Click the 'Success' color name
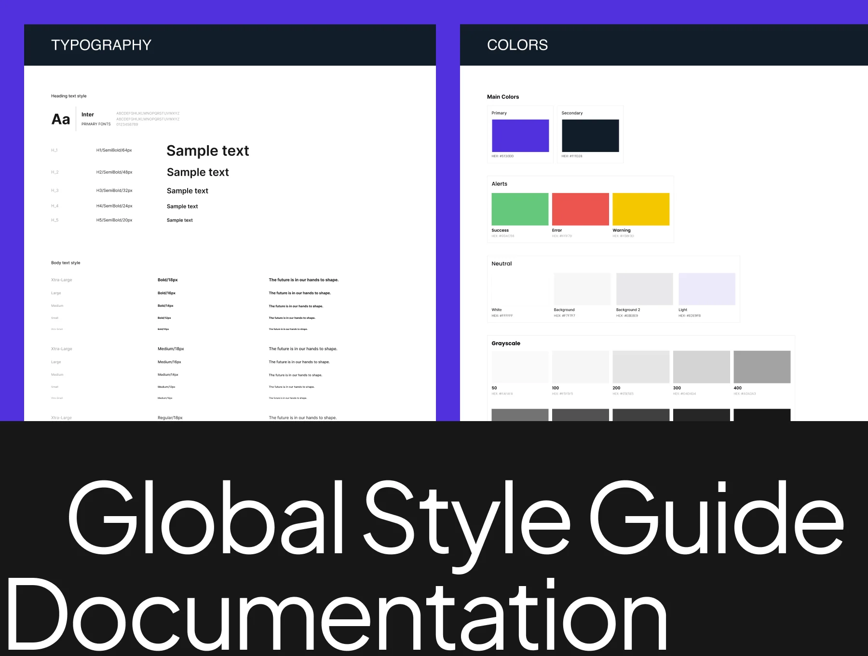 point(500,230)
